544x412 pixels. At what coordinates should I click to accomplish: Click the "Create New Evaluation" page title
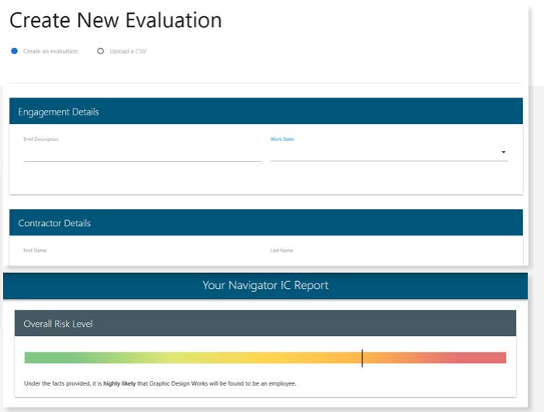[x=115, y=20]
